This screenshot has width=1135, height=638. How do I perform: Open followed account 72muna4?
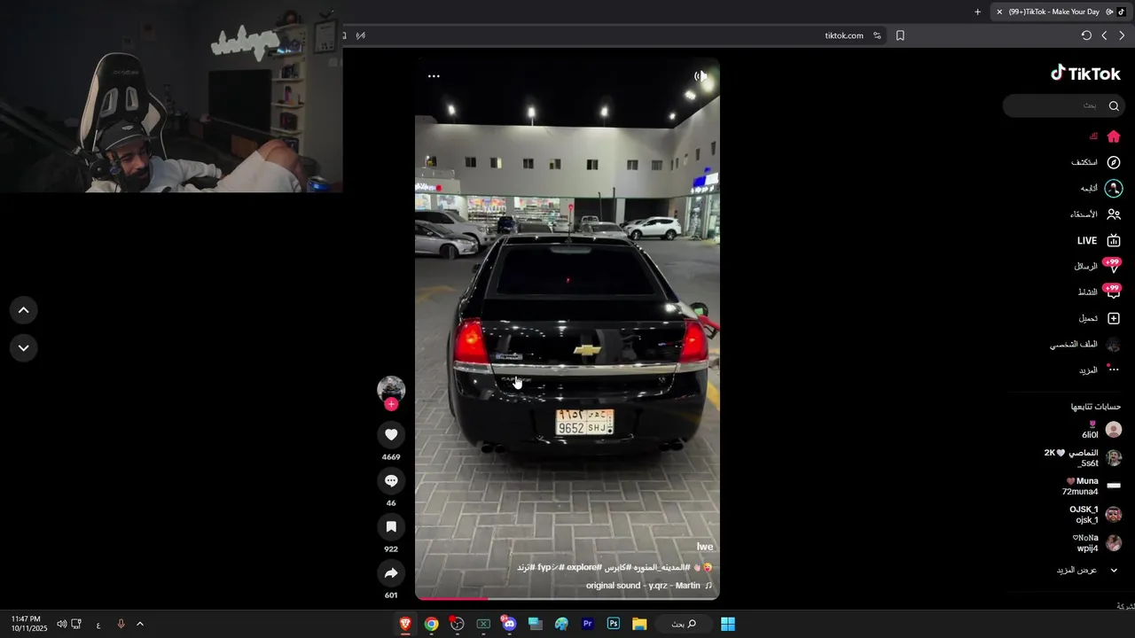click(x=1092, y=486)
